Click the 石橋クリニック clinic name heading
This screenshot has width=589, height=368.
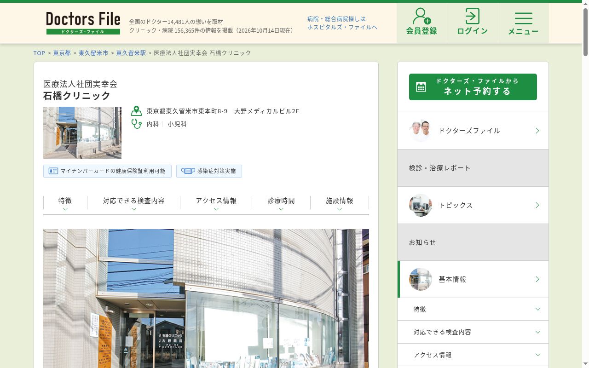pos(77,96)
